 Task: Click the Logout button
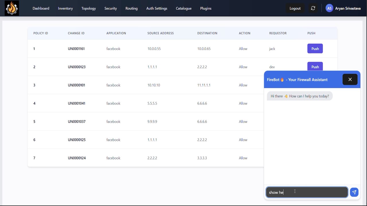pyautogui.click(x=295, y=8)
